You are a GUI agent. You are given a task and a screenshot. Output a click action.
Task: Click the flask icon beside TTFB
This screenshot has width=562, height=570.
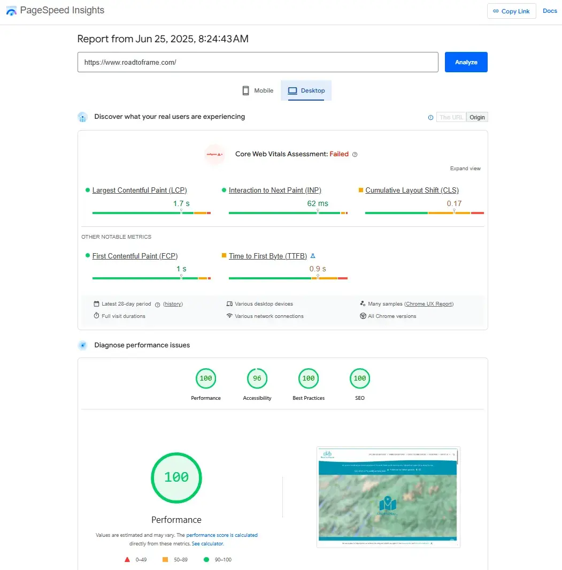pos(313,256)
